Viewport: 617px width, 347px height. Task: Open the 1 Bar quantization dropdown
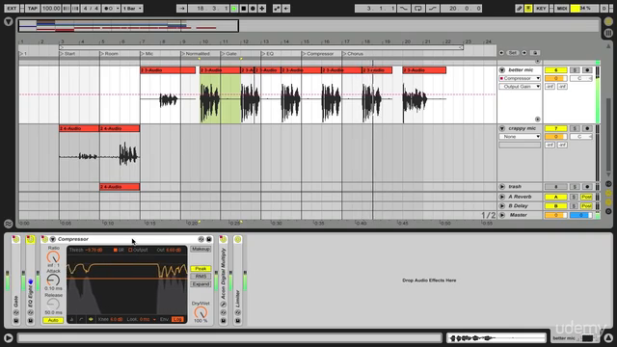(132, 9)
